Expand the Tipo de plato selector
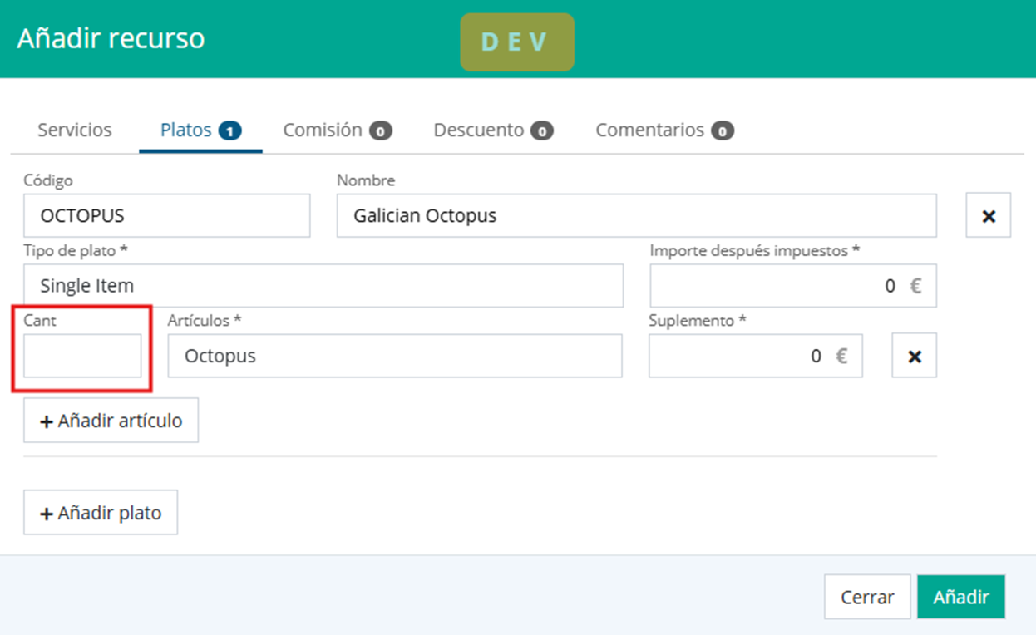This screenshot has width=1036, height=635. pos(323,286)
